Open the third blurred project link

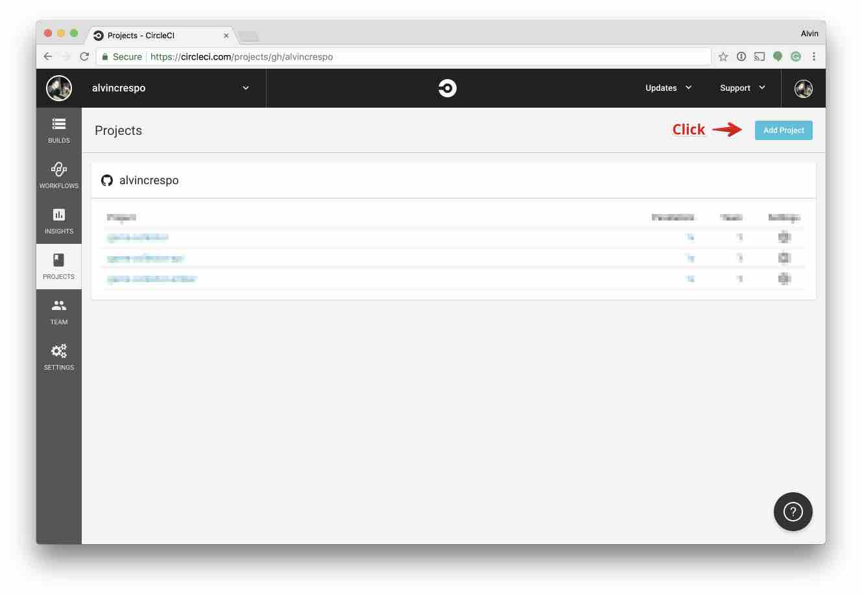coord(152,279)
